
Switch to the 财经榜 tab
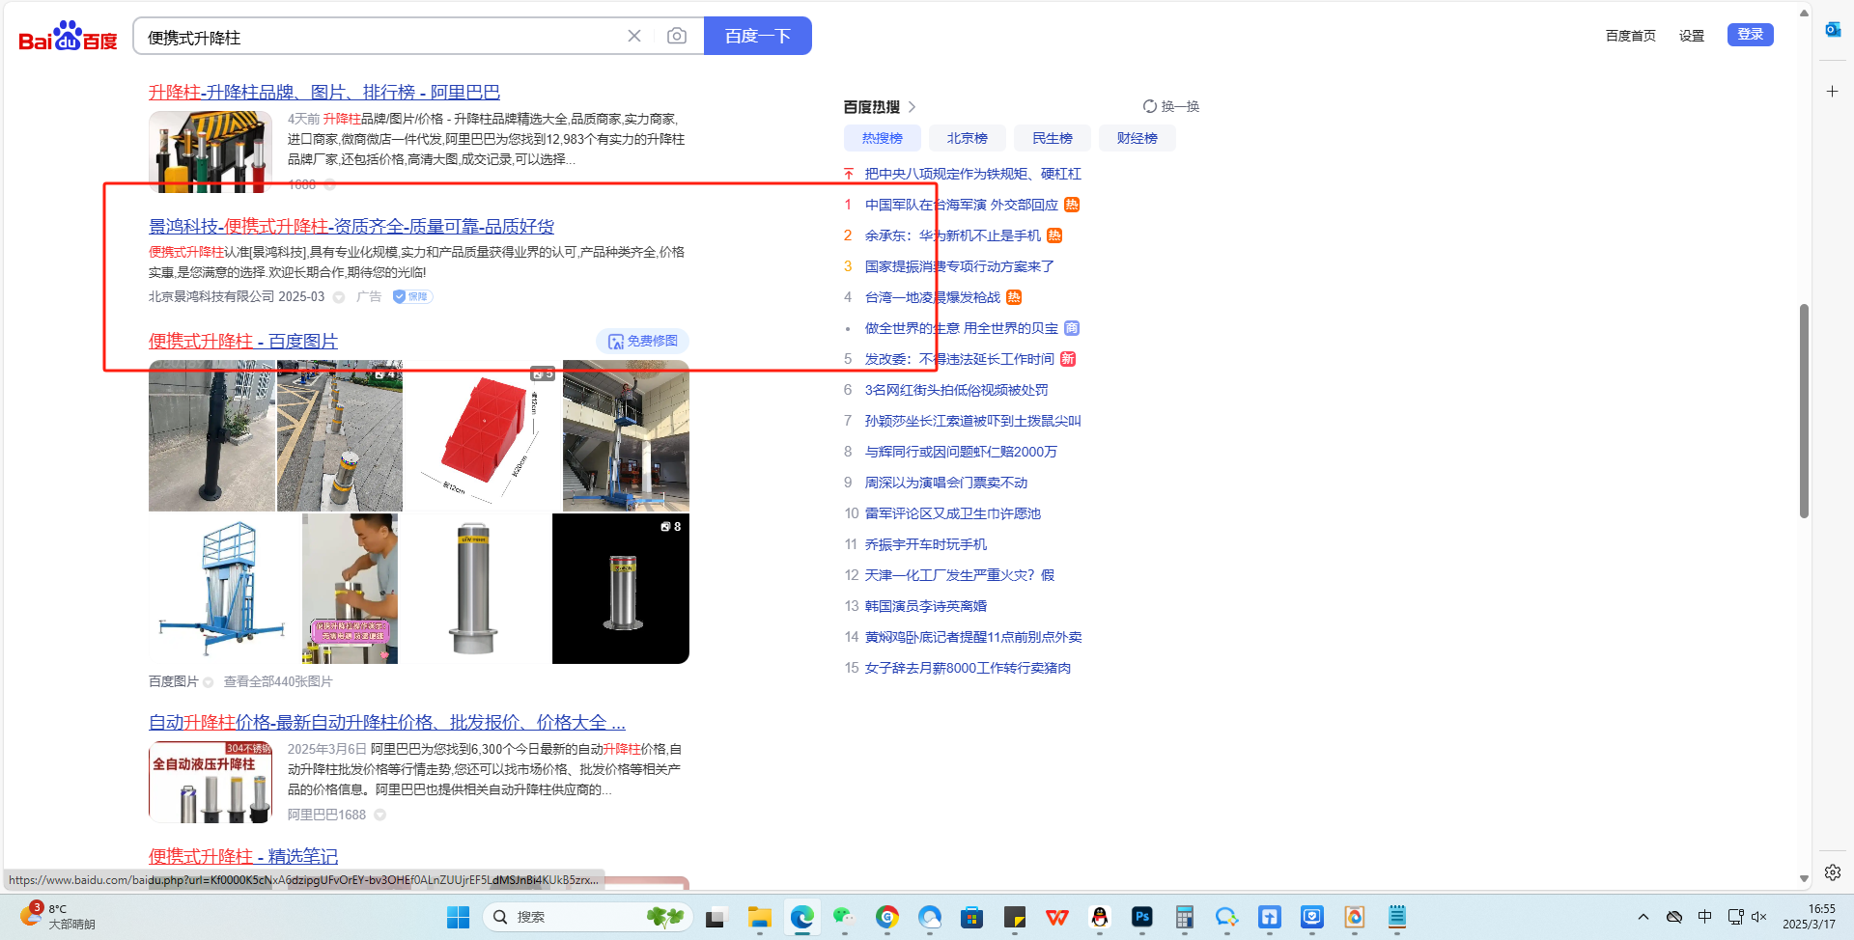click(x=1137, y=138)
